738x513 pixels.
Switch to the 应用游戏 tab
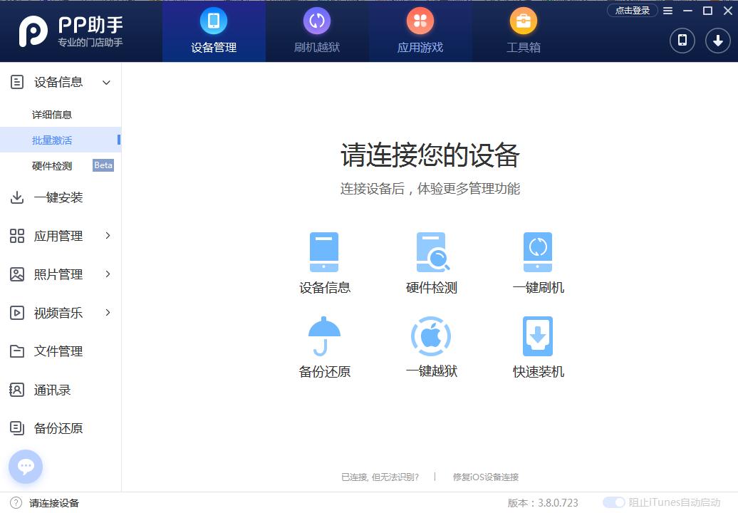pyautogui.click(x=420, y=31)
